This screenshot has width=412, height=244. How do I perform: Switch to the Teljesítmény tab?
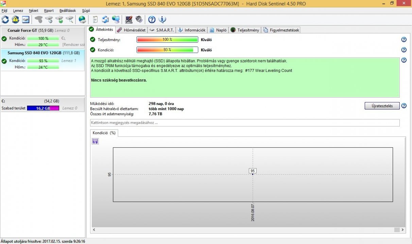[245, 30]
